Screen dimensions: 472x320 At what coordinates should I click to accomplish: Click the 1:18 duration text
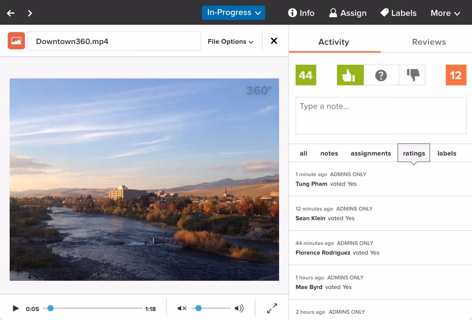(x=150, y=309)
